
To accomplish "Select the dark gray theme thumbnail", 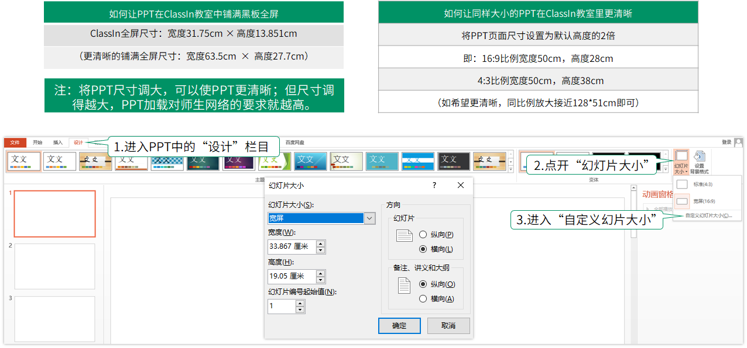I will coord(454,161).
